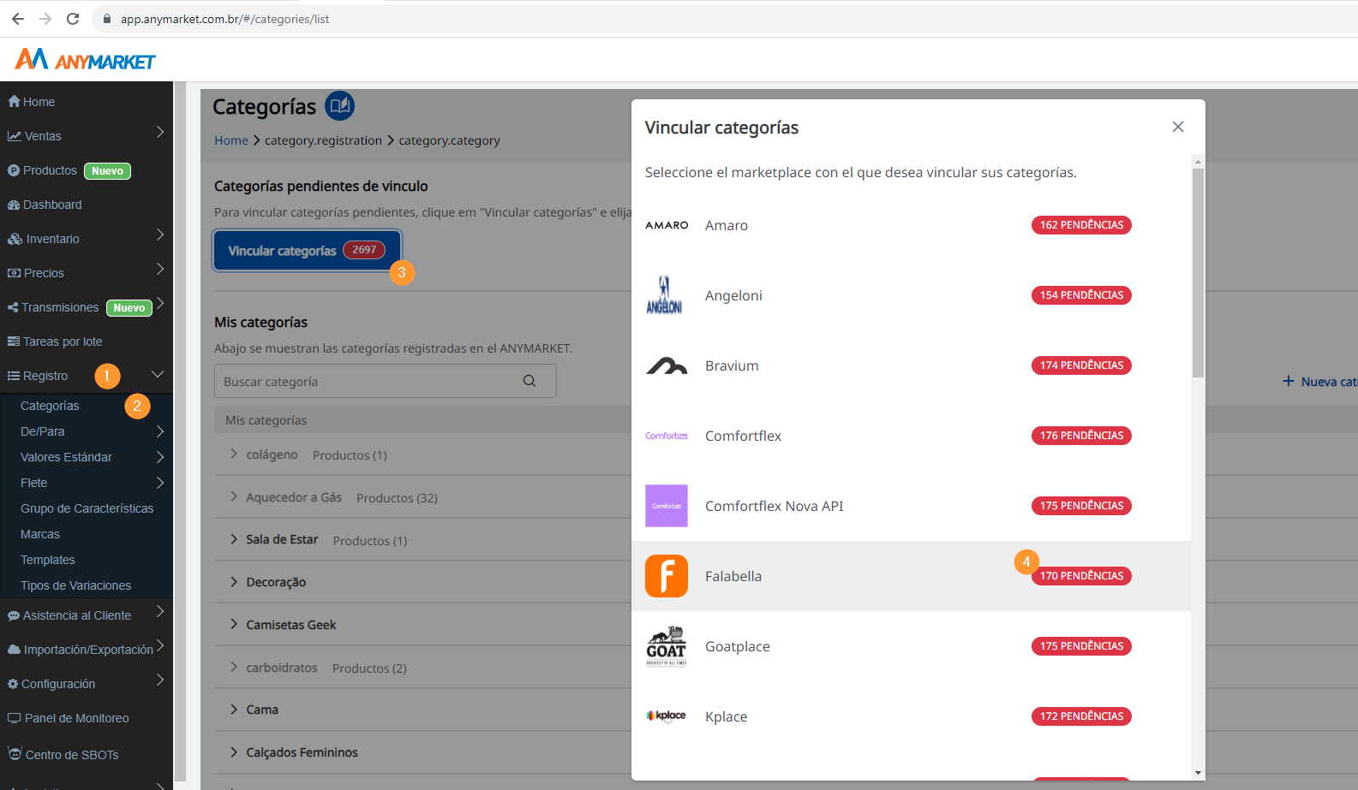
Task: Click the 174 PENDÊNCIAS badge for Bravium
Action: tap(1081, 365)
